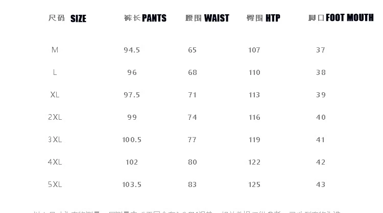
Task: Click the waist value 65
Action: [x=193, y=50]
